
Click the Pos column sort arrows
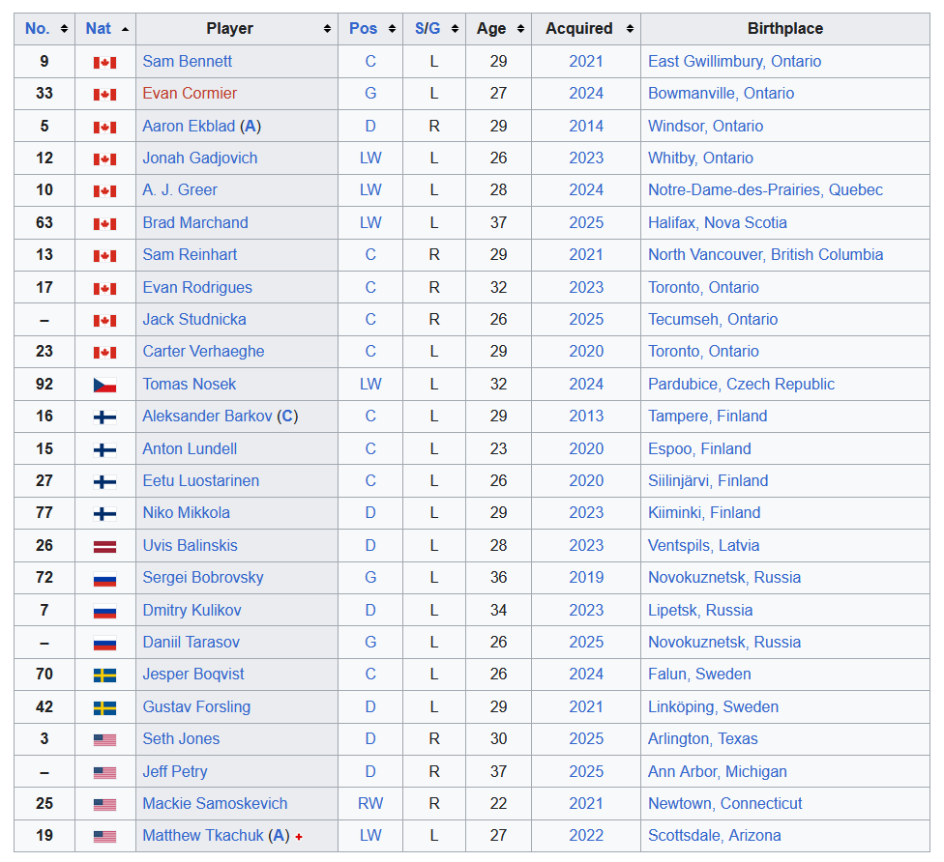coord(392,29)
